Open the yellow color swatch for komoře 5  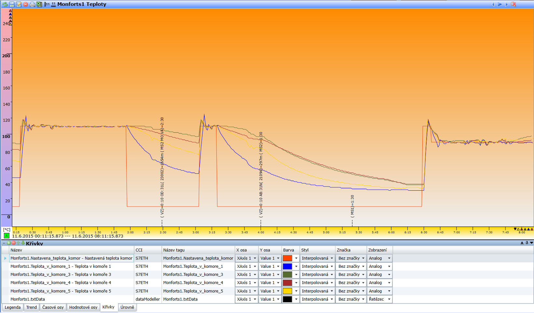pos(287,291)
